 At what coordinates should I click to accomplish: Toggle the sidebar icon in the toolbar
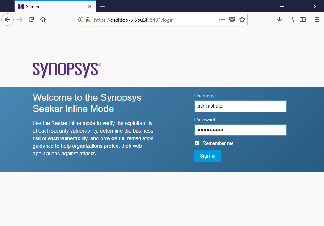pyautogui.click(x=303, y=20)
